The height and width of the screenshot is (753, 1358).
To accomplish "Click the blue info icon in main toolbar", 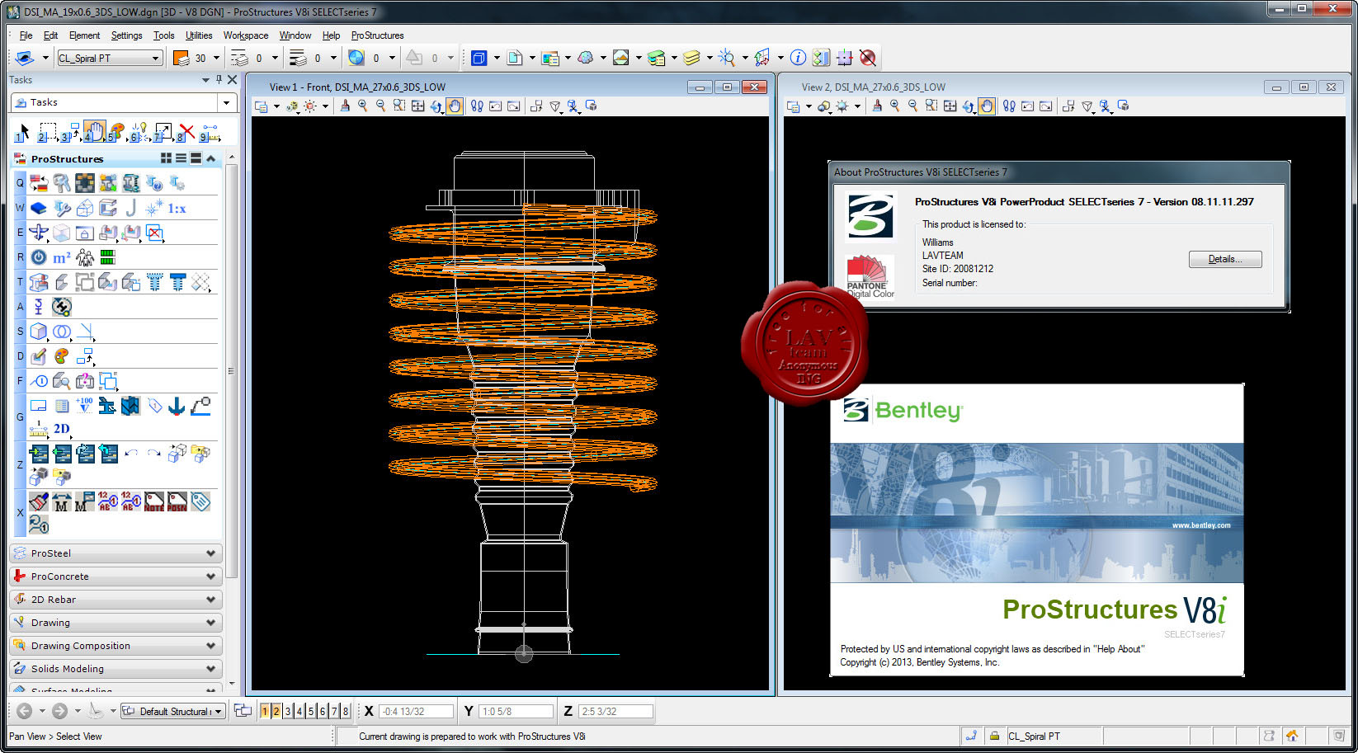I will (x=798, y=58).
